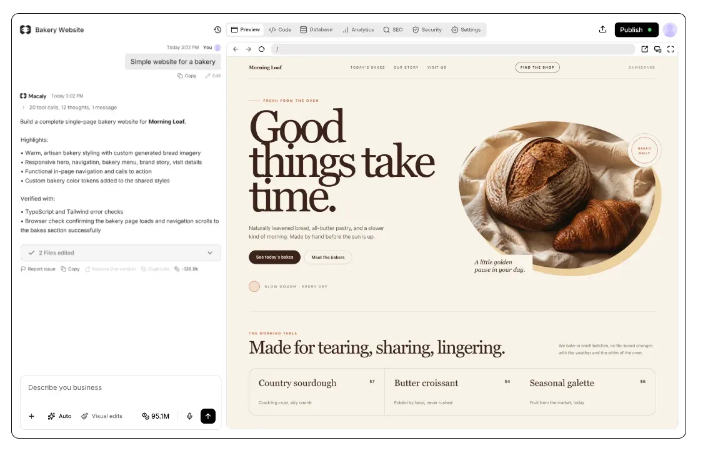
Task: Open DASHBOARD link in preview
Action: point(642,67)
